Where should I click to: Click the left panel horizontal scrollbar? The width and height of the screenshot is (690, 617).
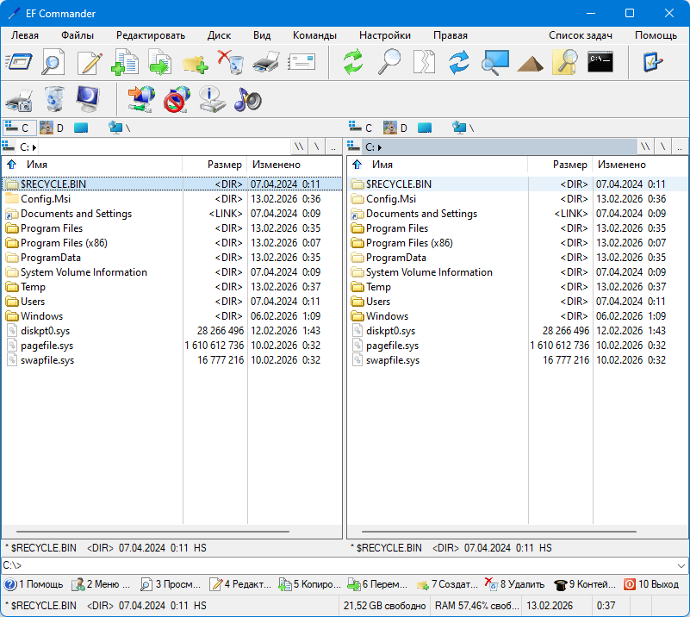click(x=172, y=533)
